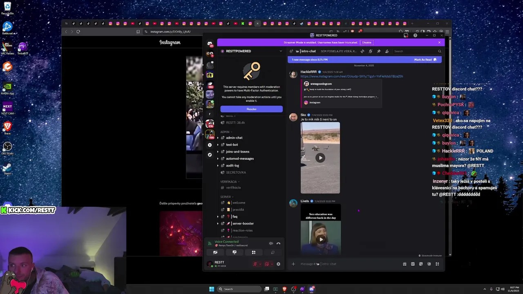Click Mark As Read on new message bar
This screenshot has width=523, height=294.
[425, 60]
